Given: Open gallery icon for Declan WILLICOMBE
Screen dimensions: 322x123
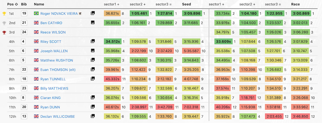Looking at the screenshot, I should [93, 116].
